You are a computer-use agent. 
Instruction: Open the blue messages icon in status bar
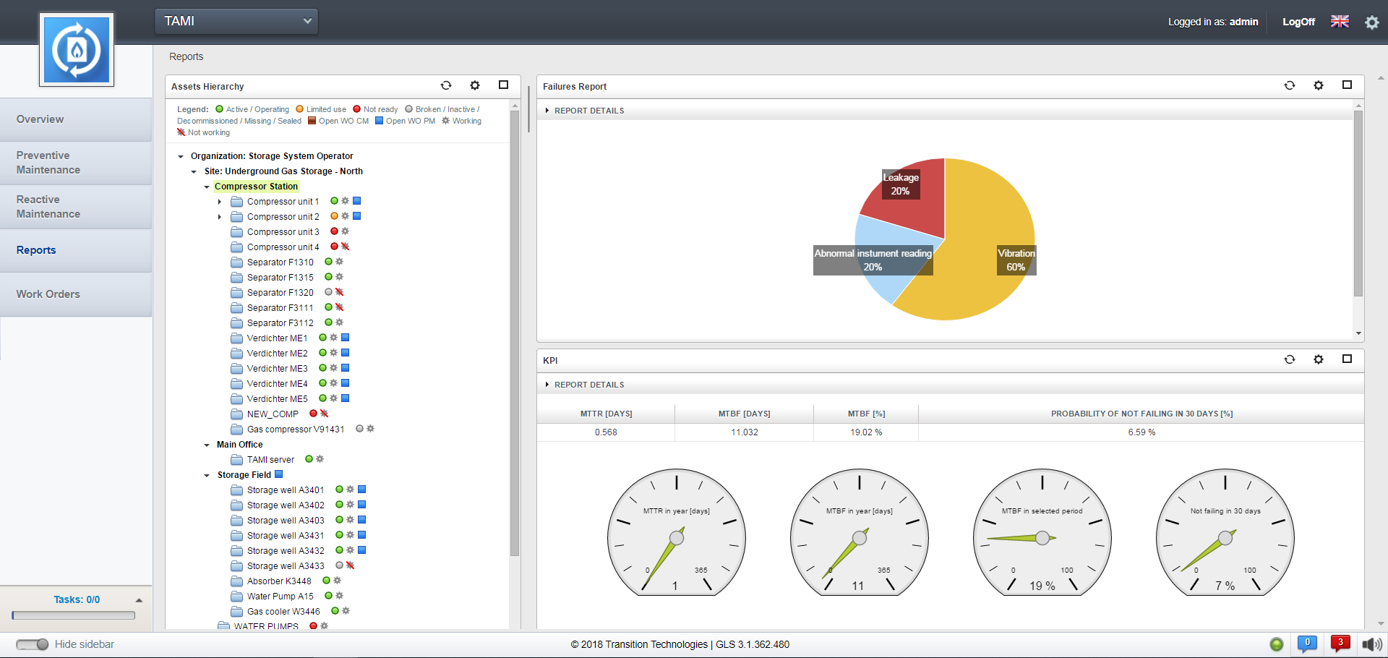(1306, 643)
